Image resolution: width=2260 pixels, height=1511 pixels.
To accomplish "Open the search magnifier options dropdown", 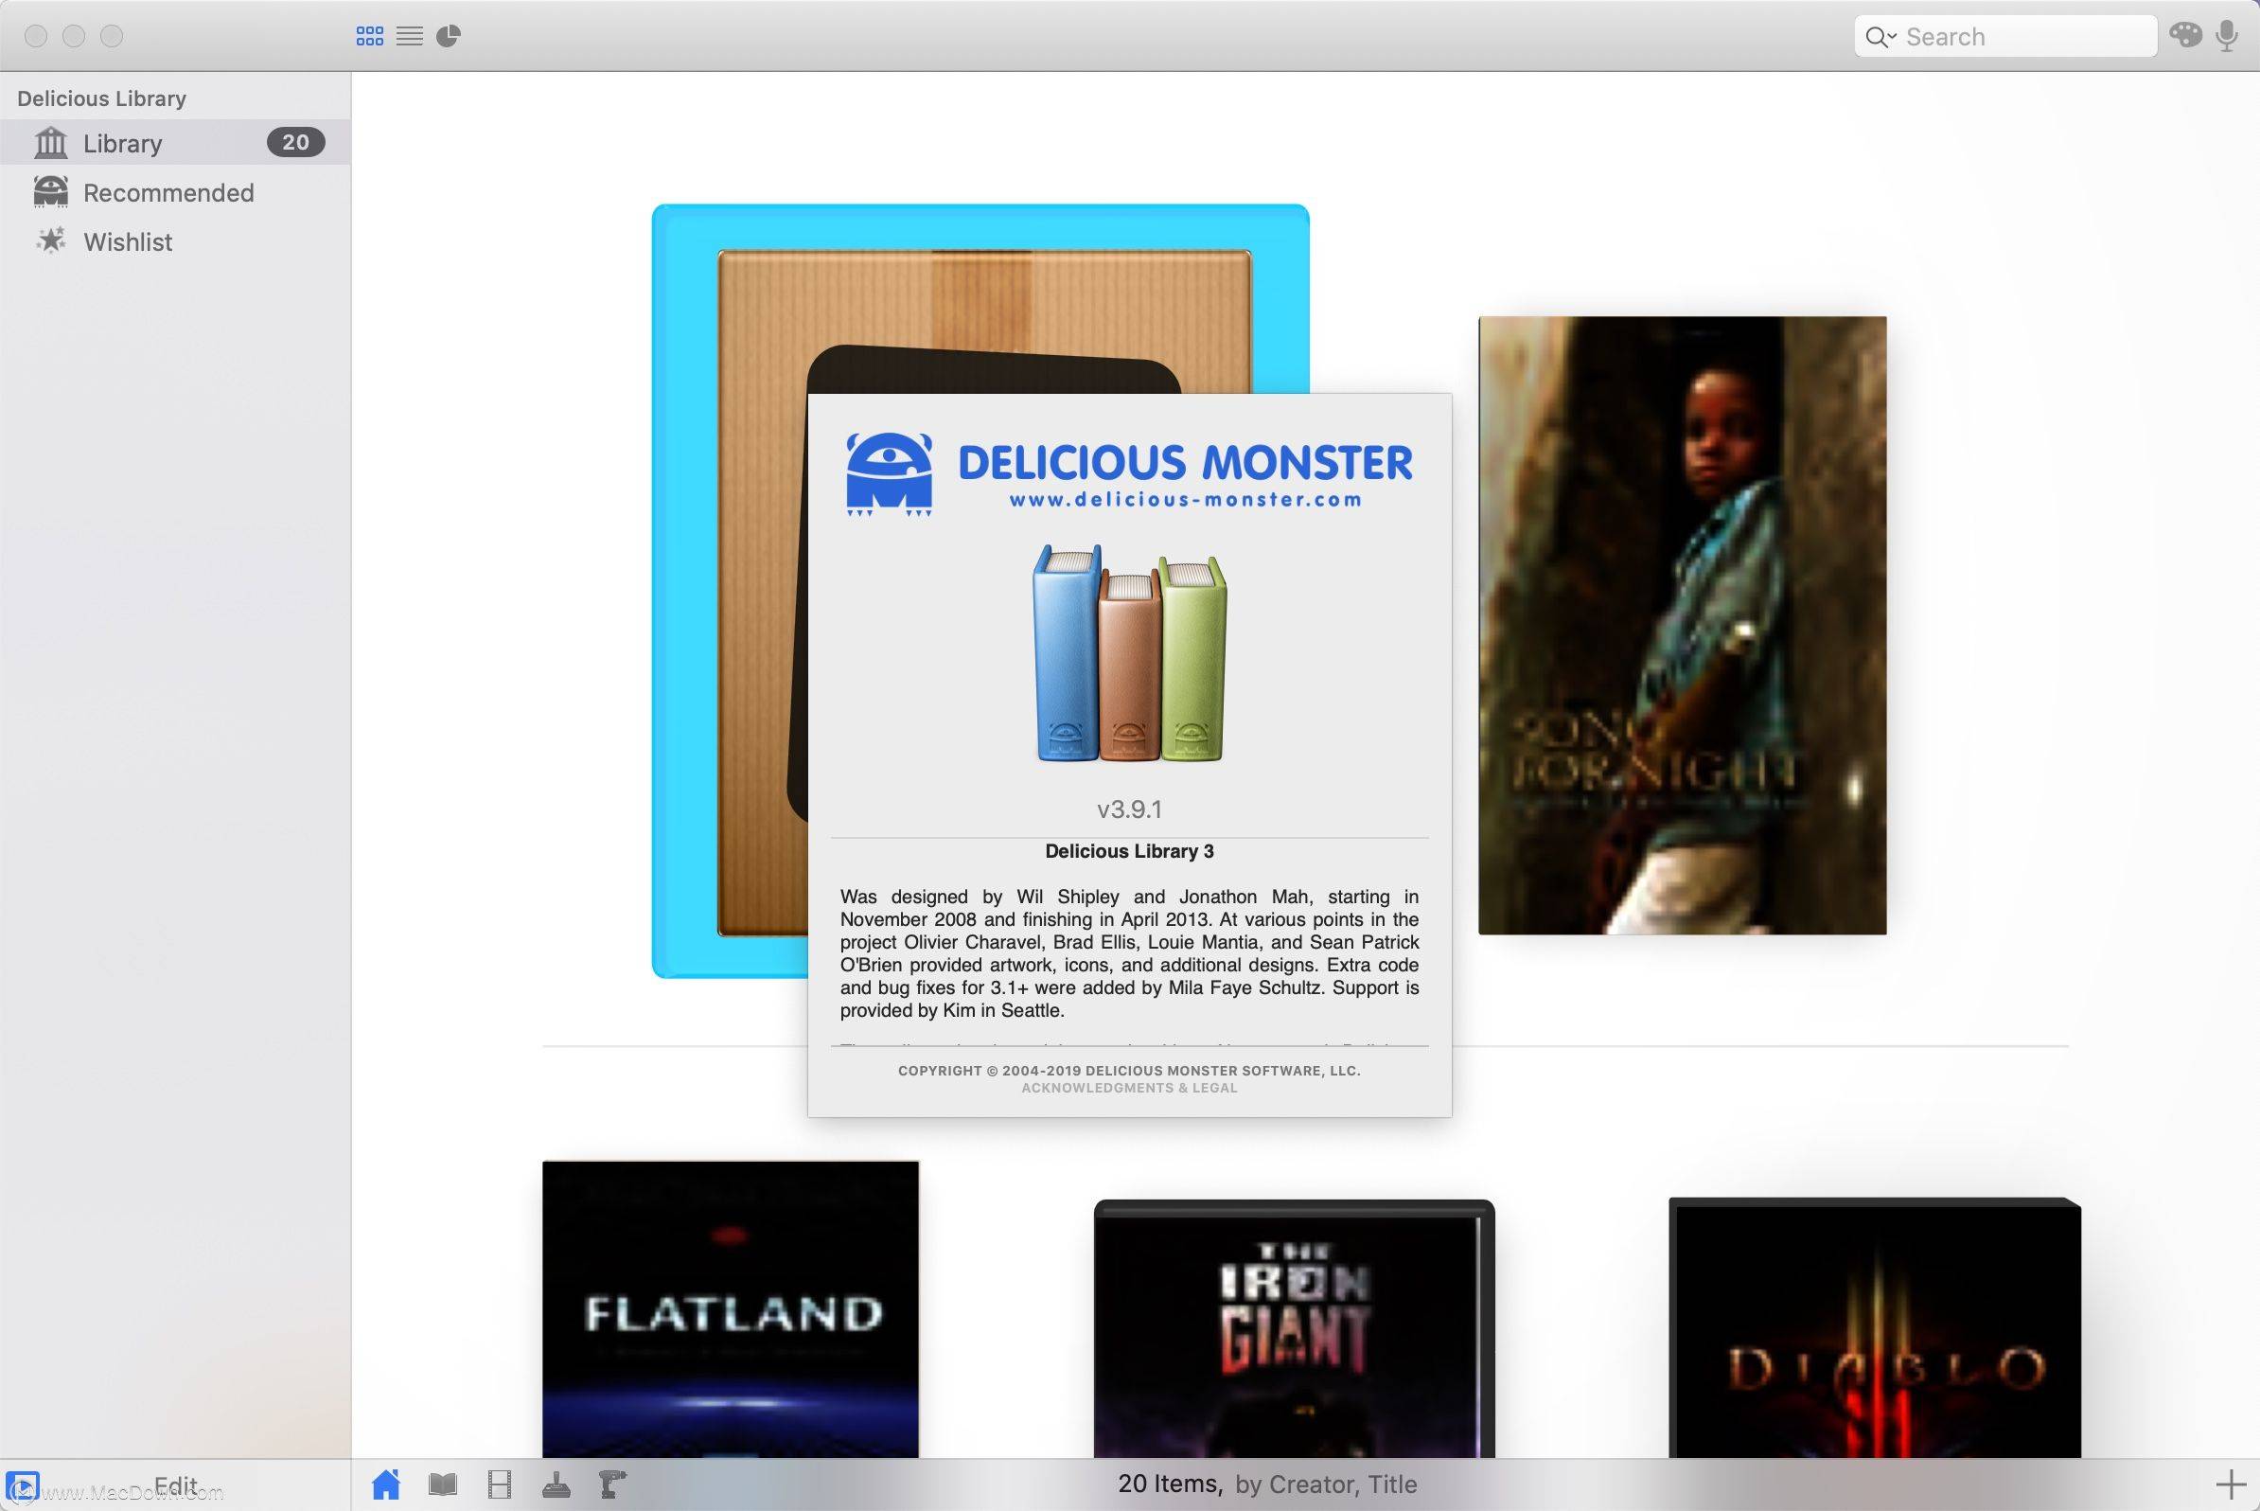I will click(1880, 37).
